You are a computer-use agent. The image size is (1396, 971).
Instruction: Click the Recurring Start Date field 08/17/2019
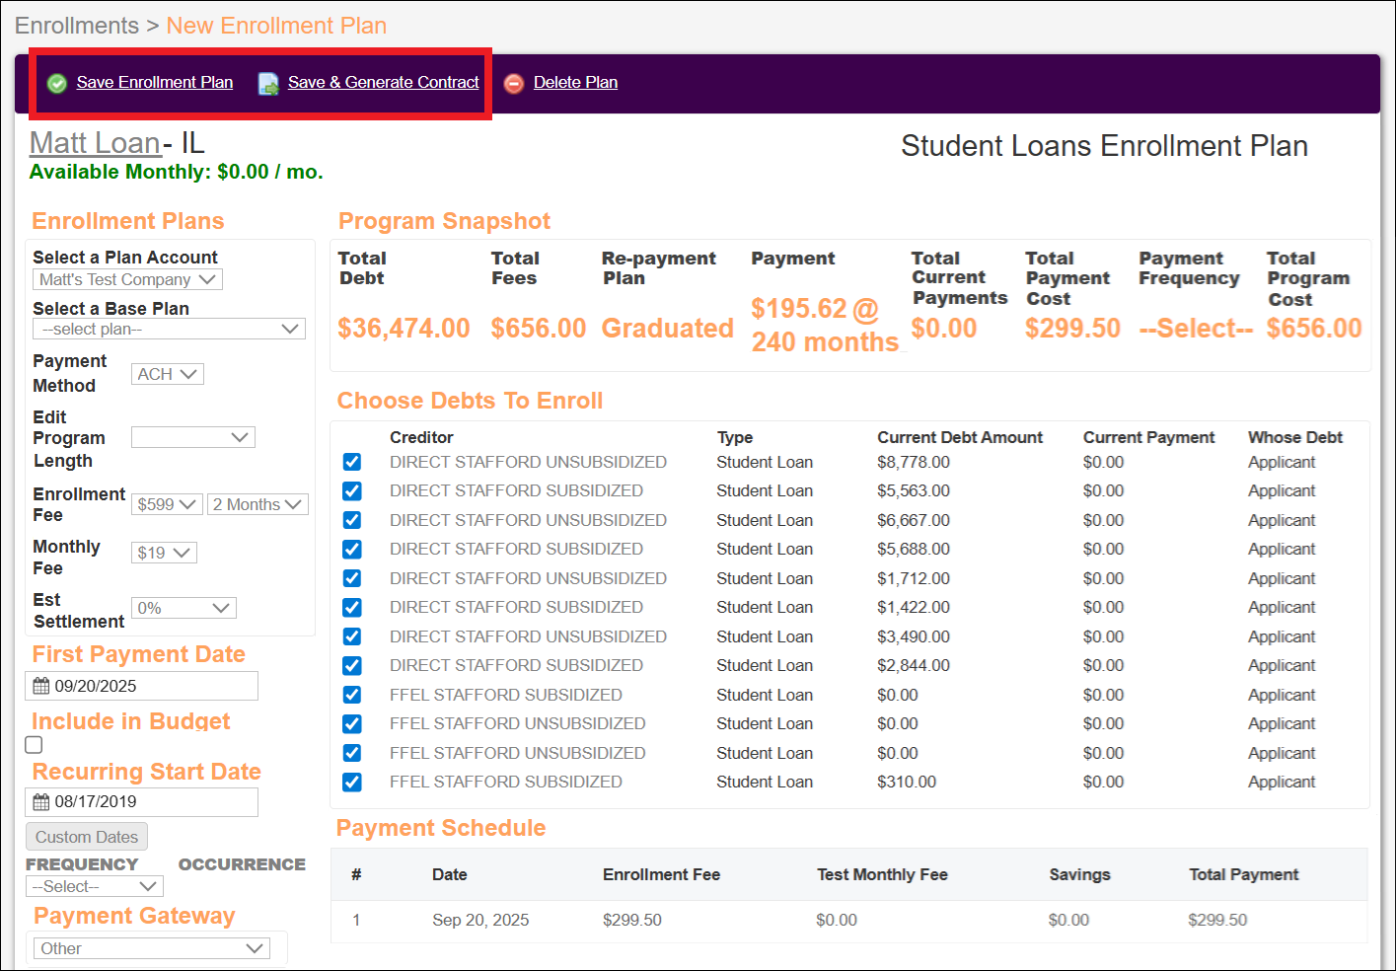[x=142, y=801]
